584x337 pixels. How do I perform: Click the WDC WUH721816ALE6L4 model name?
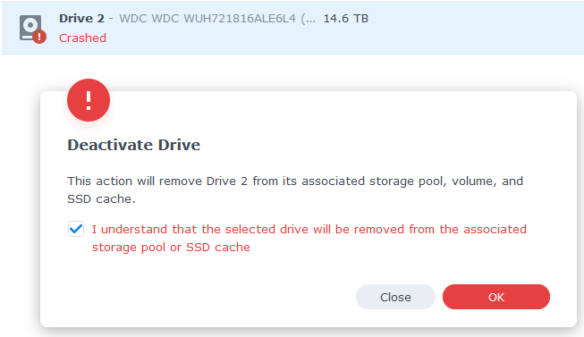207,18
